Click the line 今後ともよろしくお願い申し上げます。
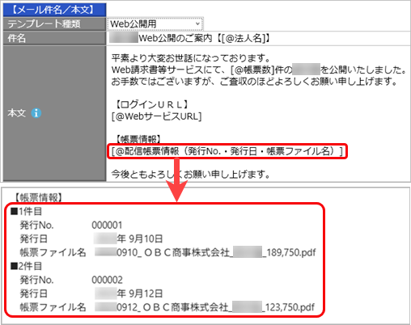411x325 pixels. point(191,175)
